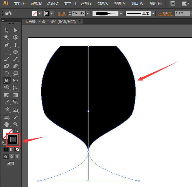Click the stroke color swatch in toolbox
Image resolution: width=192 pixels, height=187 pixels.
click(13, 139)
